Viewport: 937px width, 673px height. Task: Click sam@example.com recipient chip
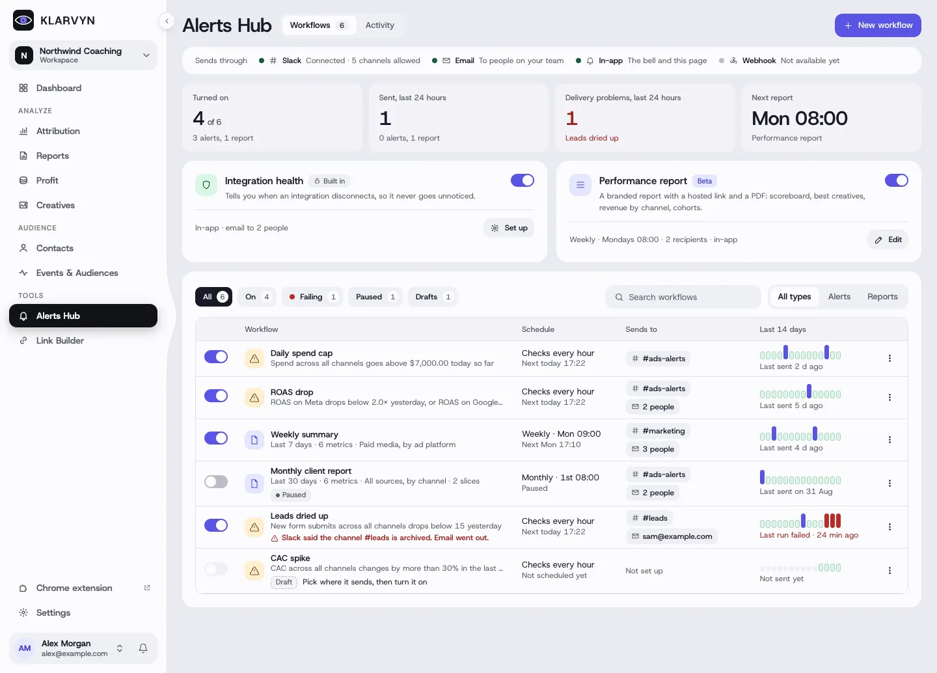click(x=672, y=536)
